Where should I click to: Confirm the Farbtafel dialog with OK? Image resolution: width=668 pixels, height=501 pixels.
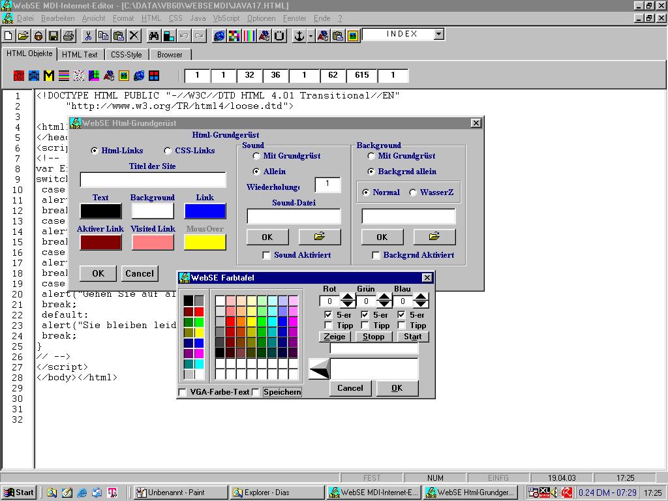(x=397, y=388)
